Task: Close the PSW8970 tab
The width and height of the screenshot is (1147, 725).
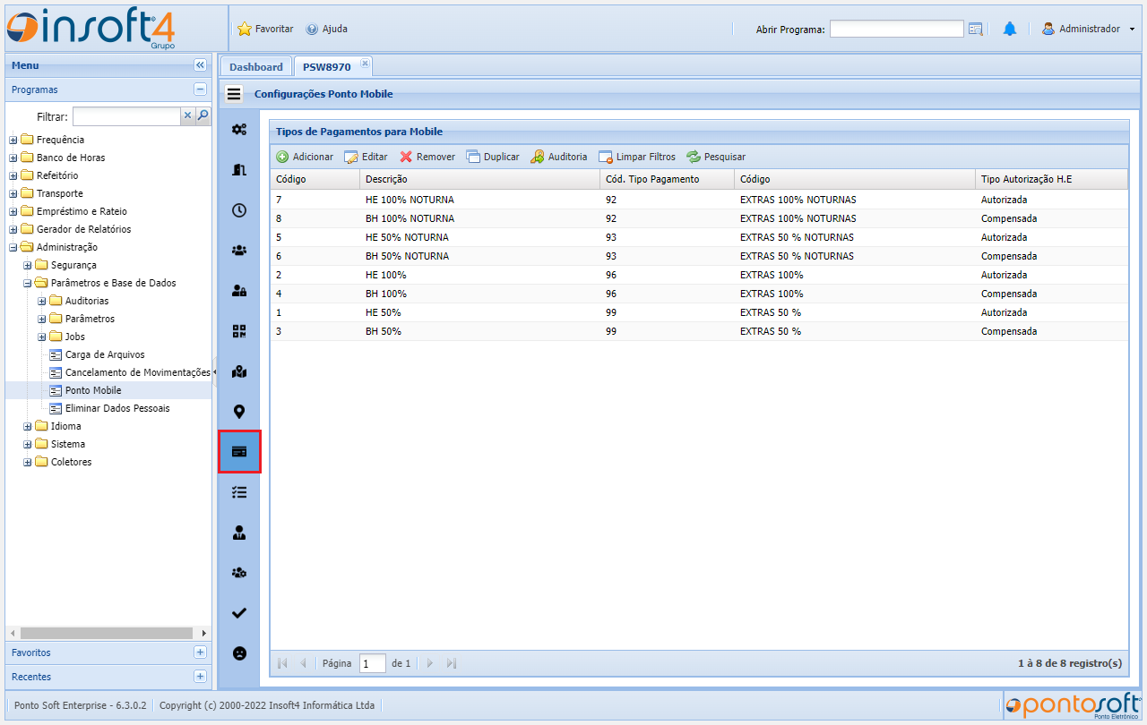Action: pos(365,64)
